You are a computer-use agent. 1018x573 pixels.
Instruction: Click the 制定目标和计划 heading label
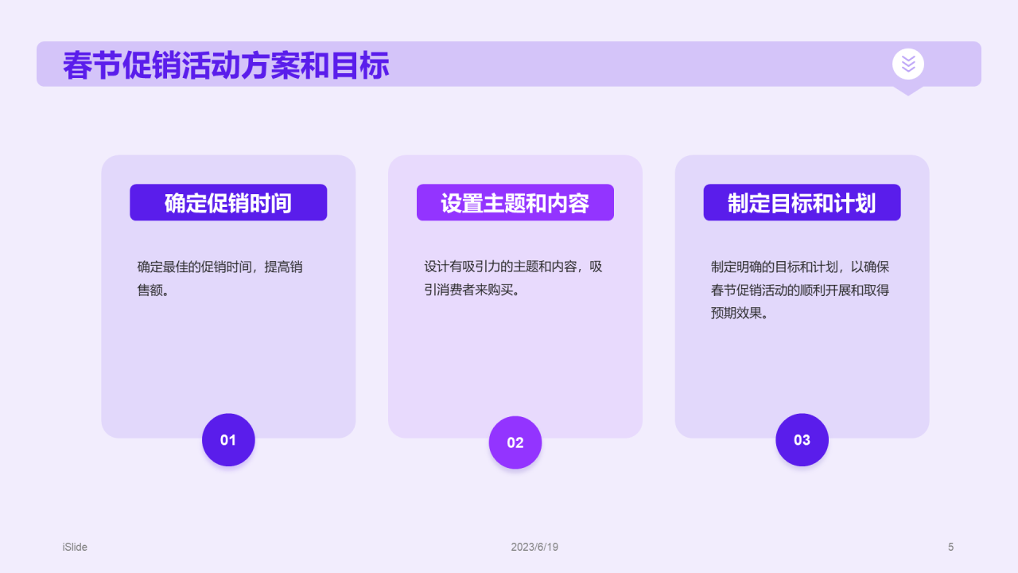click(x=802, y=203)
